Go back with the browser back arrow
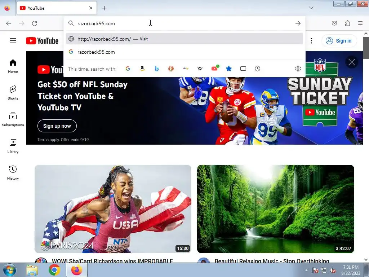The height and width of the screenshot is (277, 369). 9,23
